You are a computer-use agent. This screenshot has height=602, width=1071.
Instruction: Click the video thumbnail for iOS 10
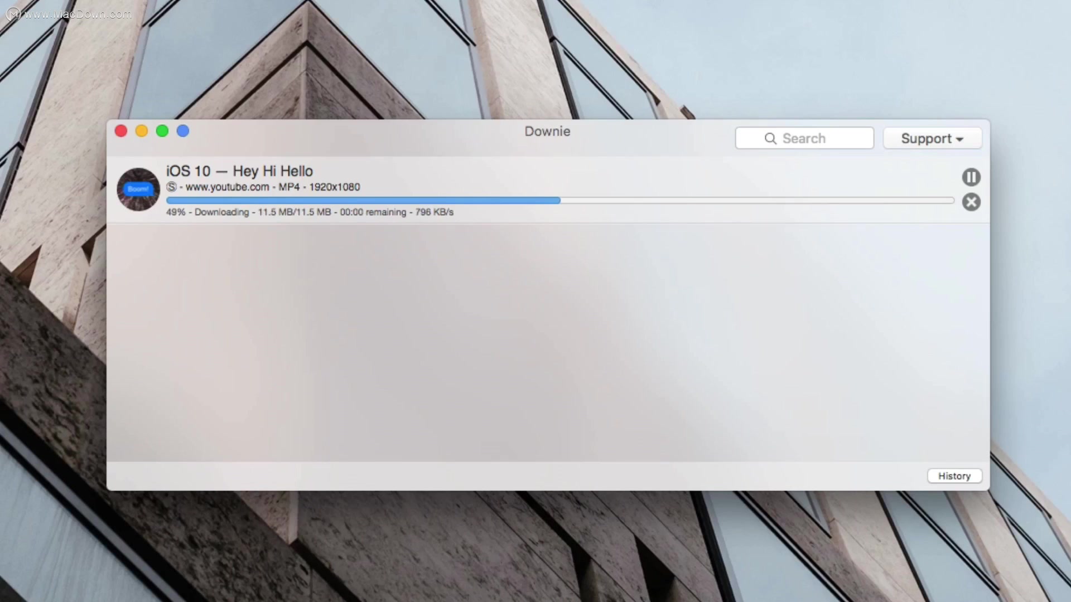[138, 190]
